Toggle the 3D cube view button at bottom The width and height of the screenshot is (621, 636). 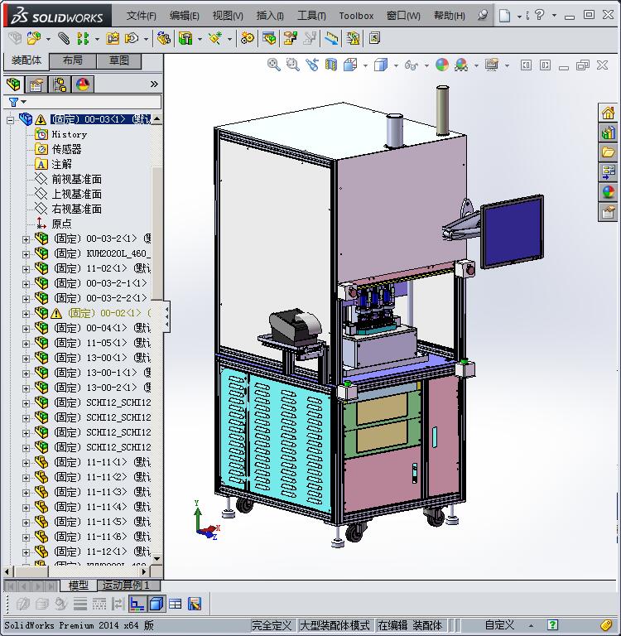[156, 604]
